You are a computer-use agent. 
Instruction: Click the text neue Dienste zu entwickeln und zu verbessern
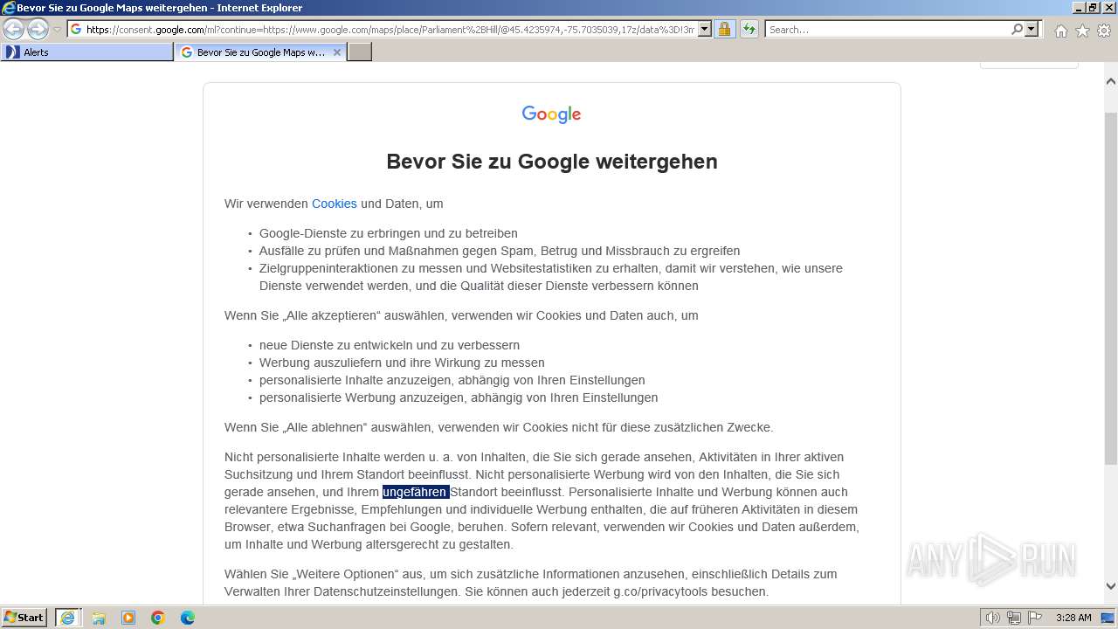pyautogui.click(x=390, y=345)
